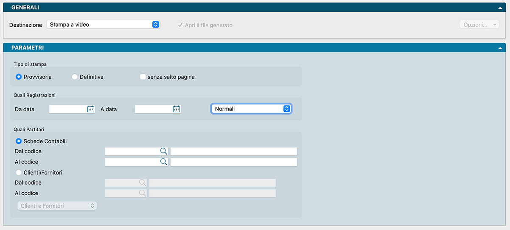Click the Opzioni... button
Viewport: 510px width, 230px height.
(479, 25)
